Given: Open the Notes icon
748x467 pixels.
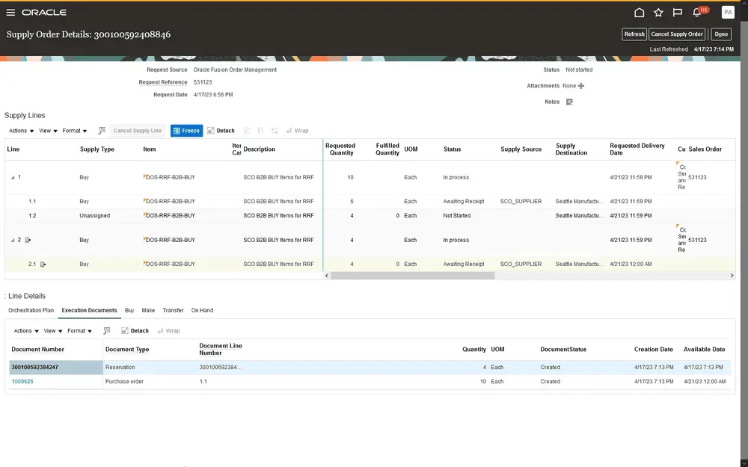Looking at the screenshot, I should coord(569,102).
